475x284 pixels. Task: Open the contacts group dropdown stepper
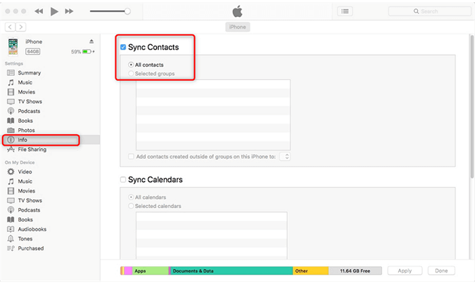[285, 157]
